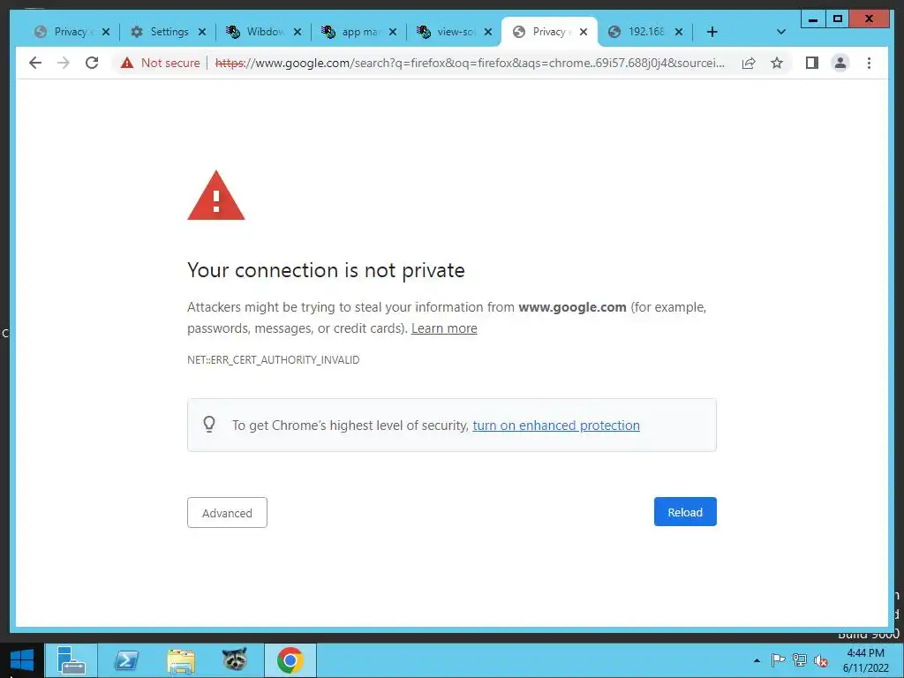Open the Learn more link
The image size is (904, 678).
pyautogui.click(x=444, y=328)
